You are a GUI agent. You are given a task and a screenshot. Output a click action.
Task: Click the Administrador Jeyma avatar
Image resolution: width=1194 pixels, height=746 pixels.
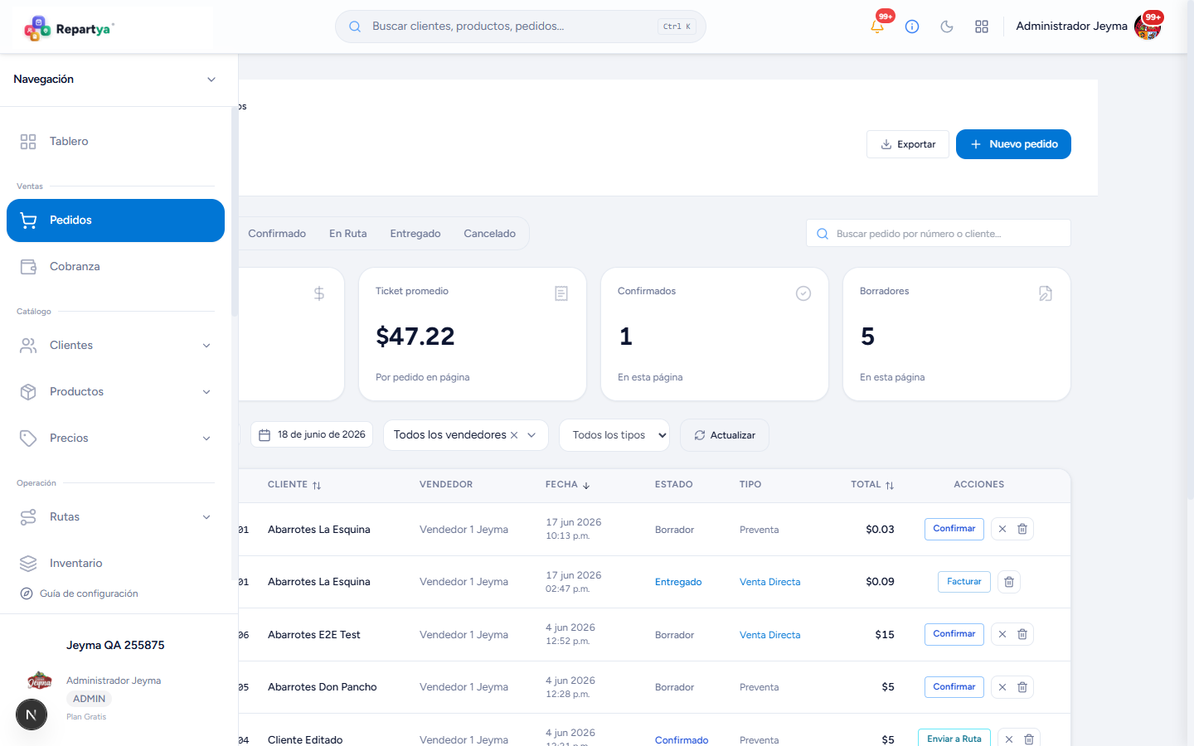[x=1148, y=27]
